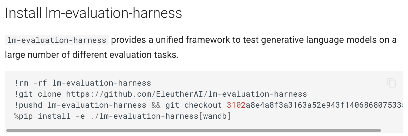This screenshot has height=136, width=408.
Task: Click the "%pip" magic command
Action: point(24,116)
